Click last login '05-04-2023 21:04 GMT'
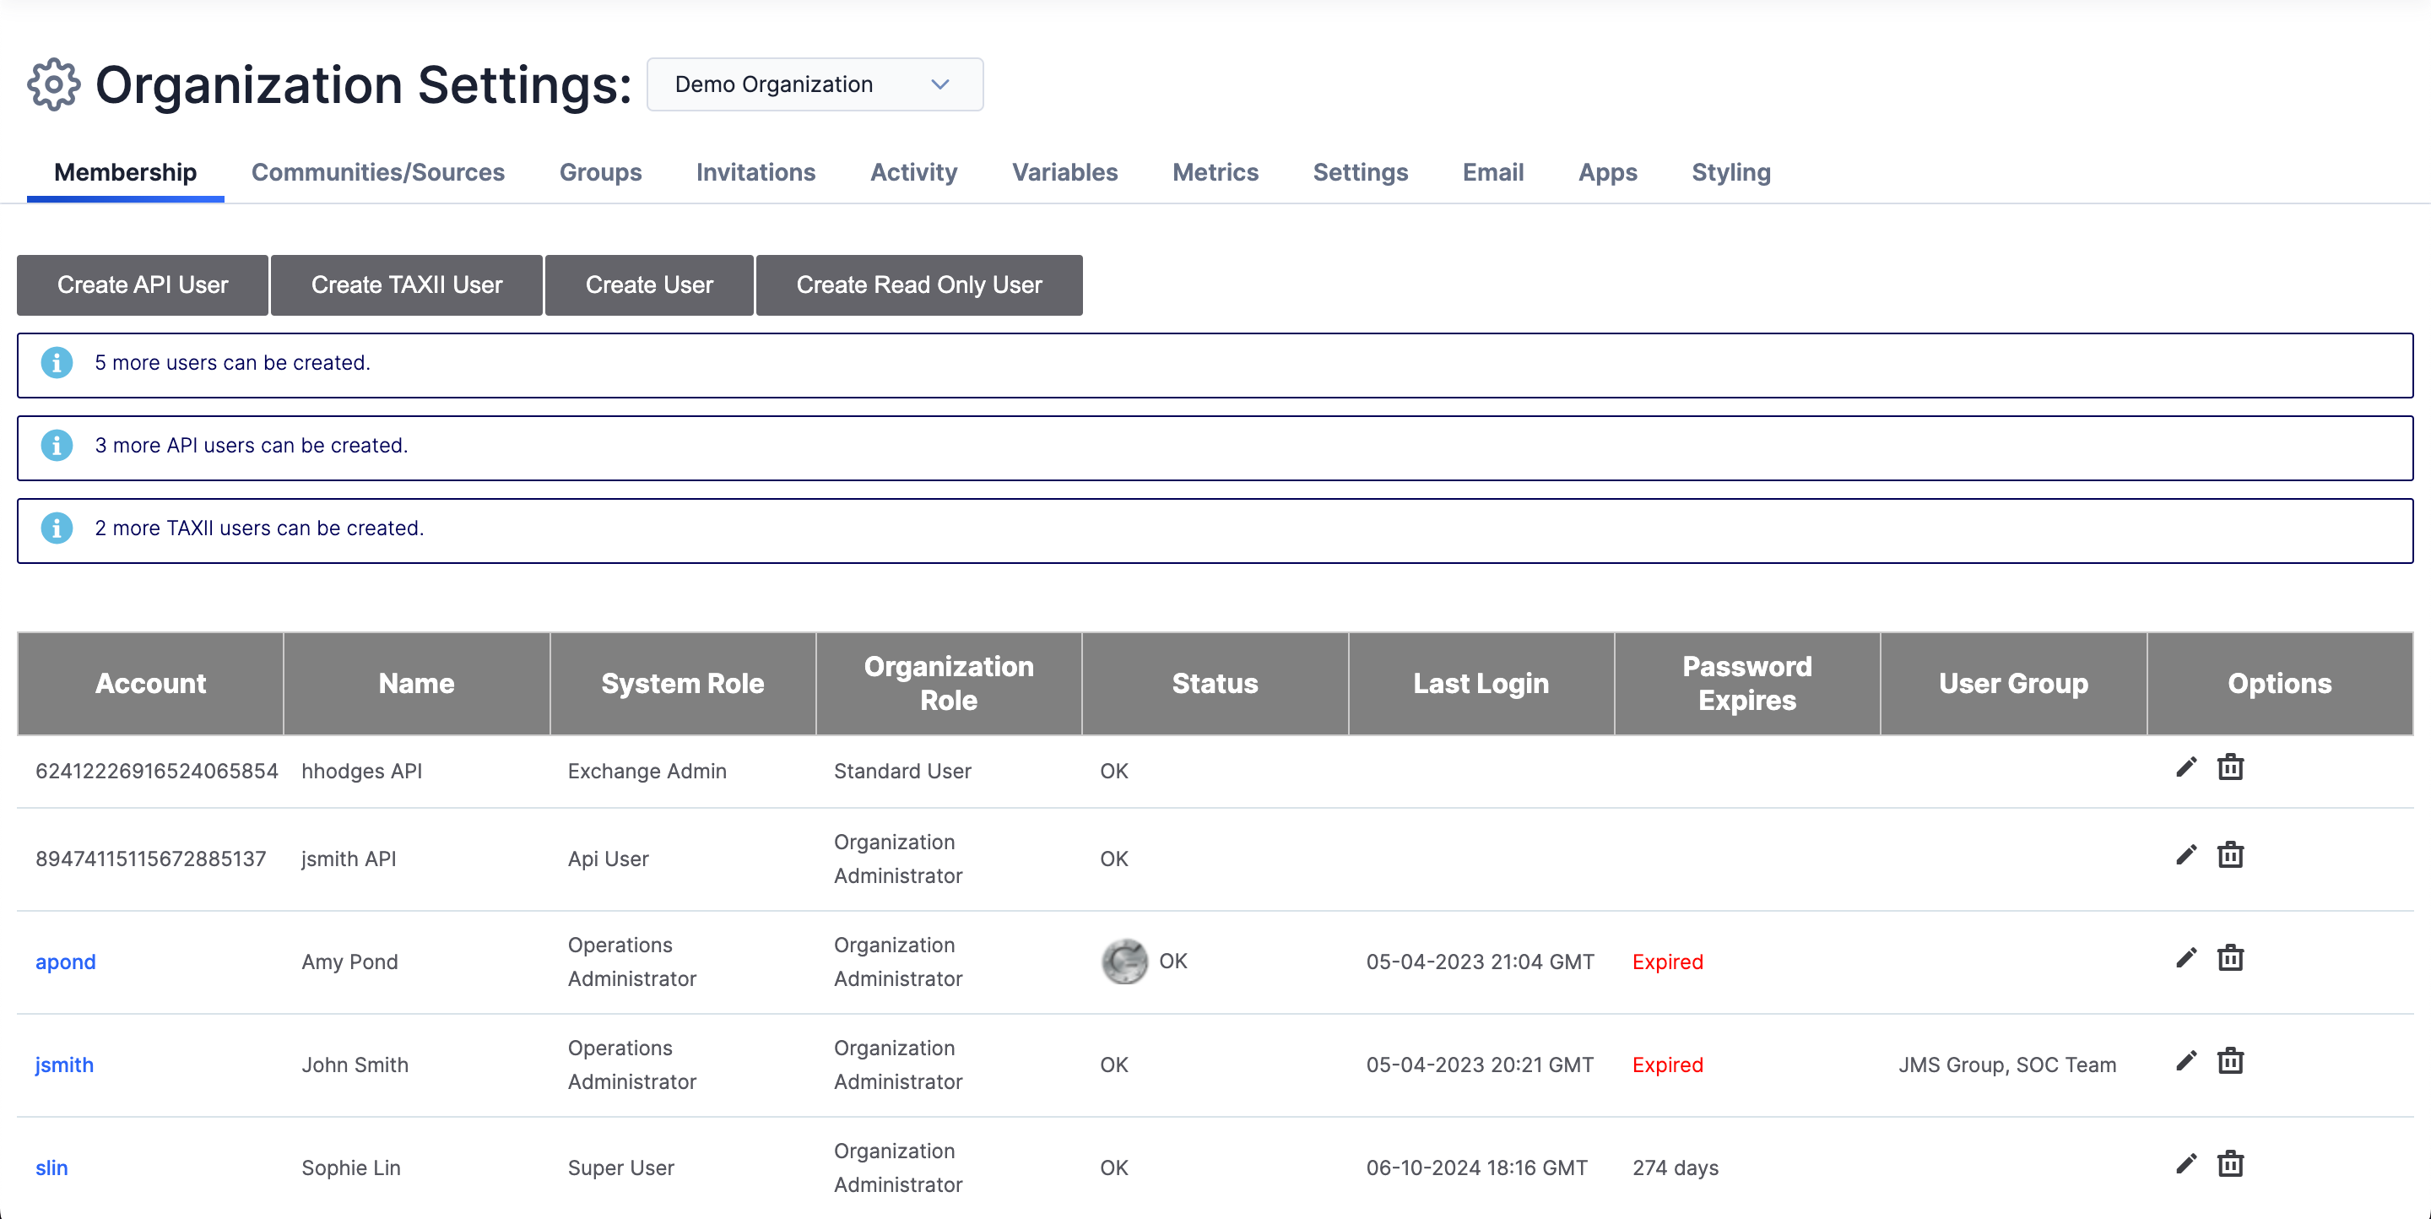 coord(1480,962)
